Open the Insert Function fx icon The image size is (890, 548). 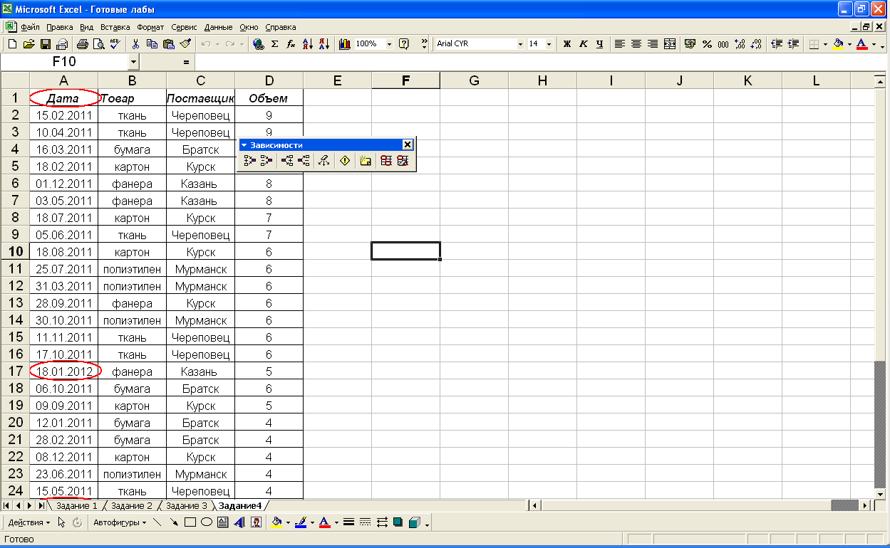point(291,43)
